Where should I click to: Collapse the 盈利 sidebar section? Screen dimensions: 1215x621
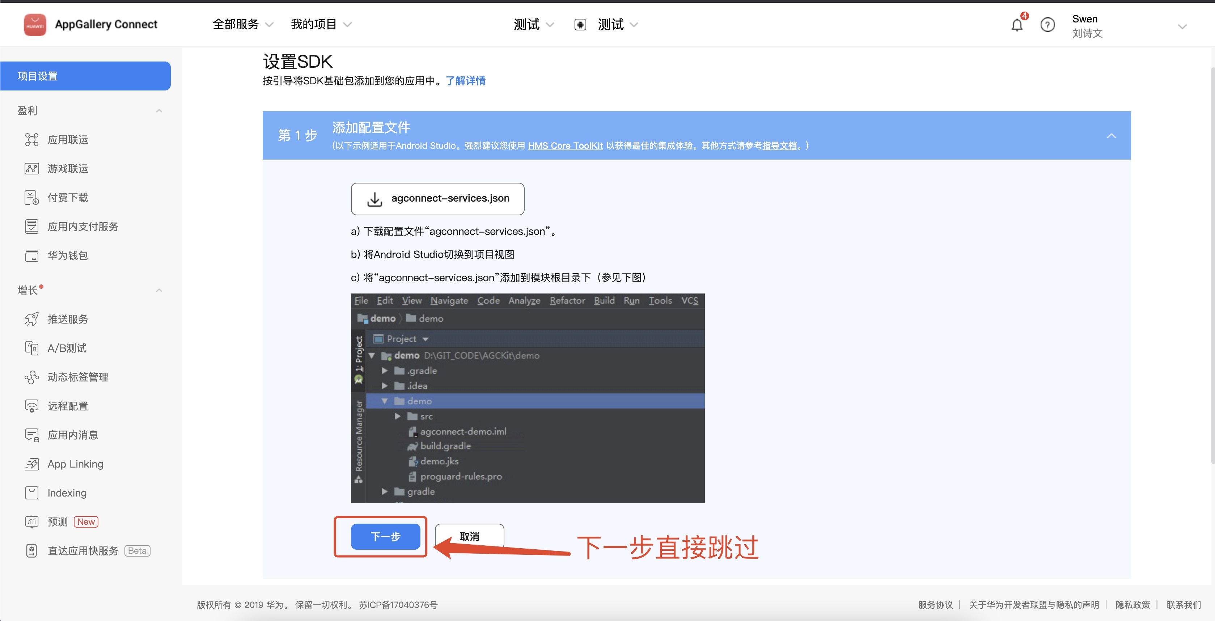pyautogui.click(x=159, y=111)
